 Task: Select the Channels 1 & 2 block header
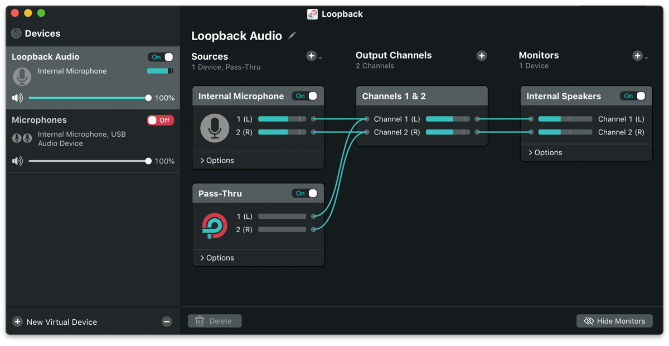pos(422,96)
